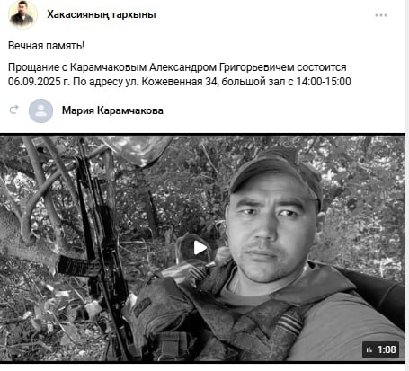Open the three-dot post options menu

click(381, 15)
